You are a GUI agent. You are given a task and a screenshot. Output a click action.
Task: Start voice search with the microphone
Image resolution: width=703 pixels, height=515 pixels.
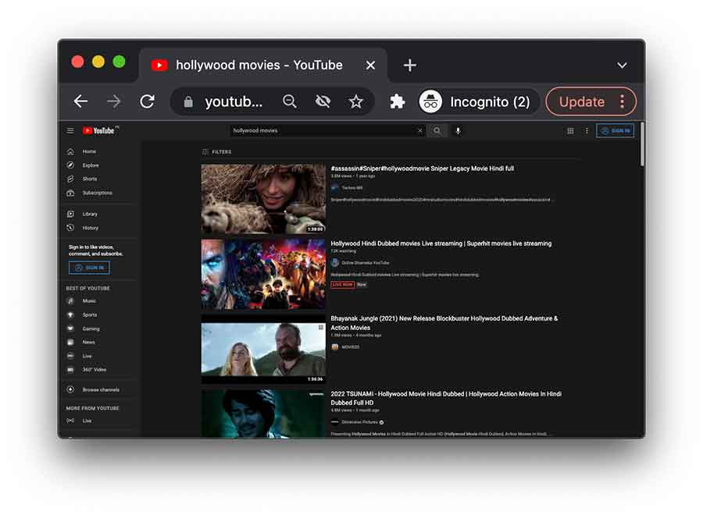pos(458,131)
